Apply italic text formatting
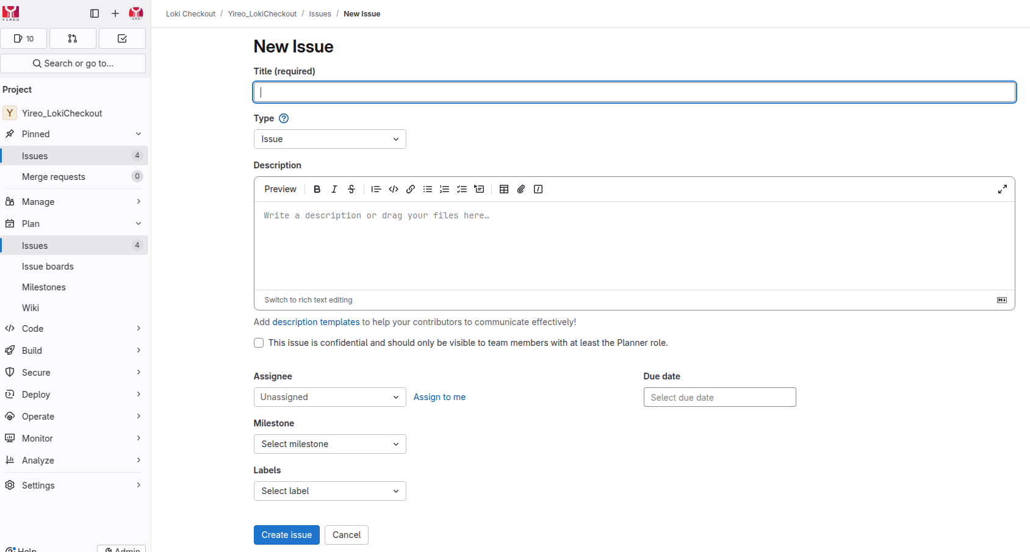The height and width of the screenshot is (552, 1030). click(x=334, y=189)
